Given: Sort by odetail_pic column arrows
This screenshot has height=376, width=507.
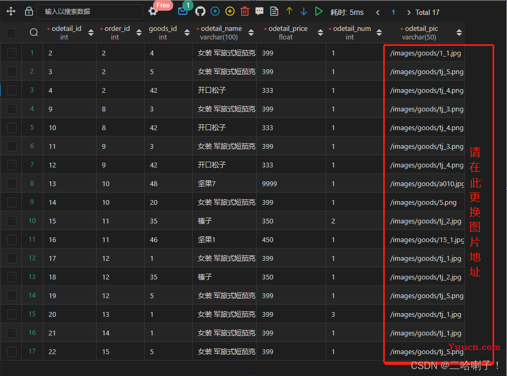Looking at the screenshot, I should pos(459,33).
